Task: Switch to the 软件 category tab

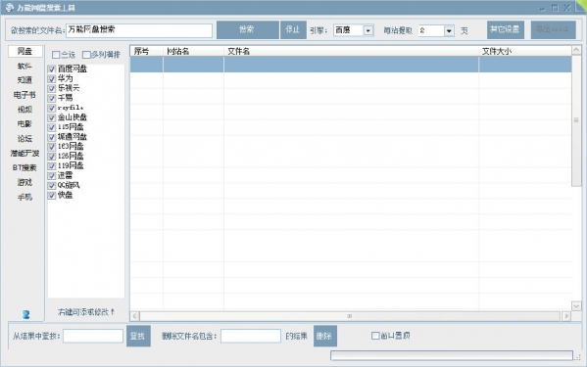Action: [x=24, y=67]
